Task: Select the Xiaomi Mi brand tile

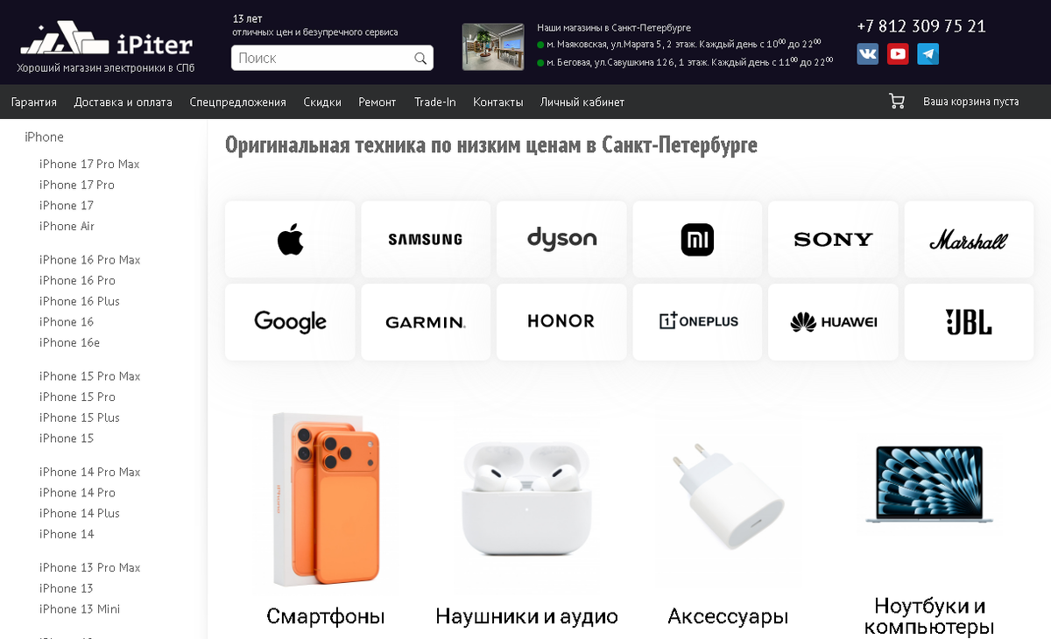Action: click(698, 239)
